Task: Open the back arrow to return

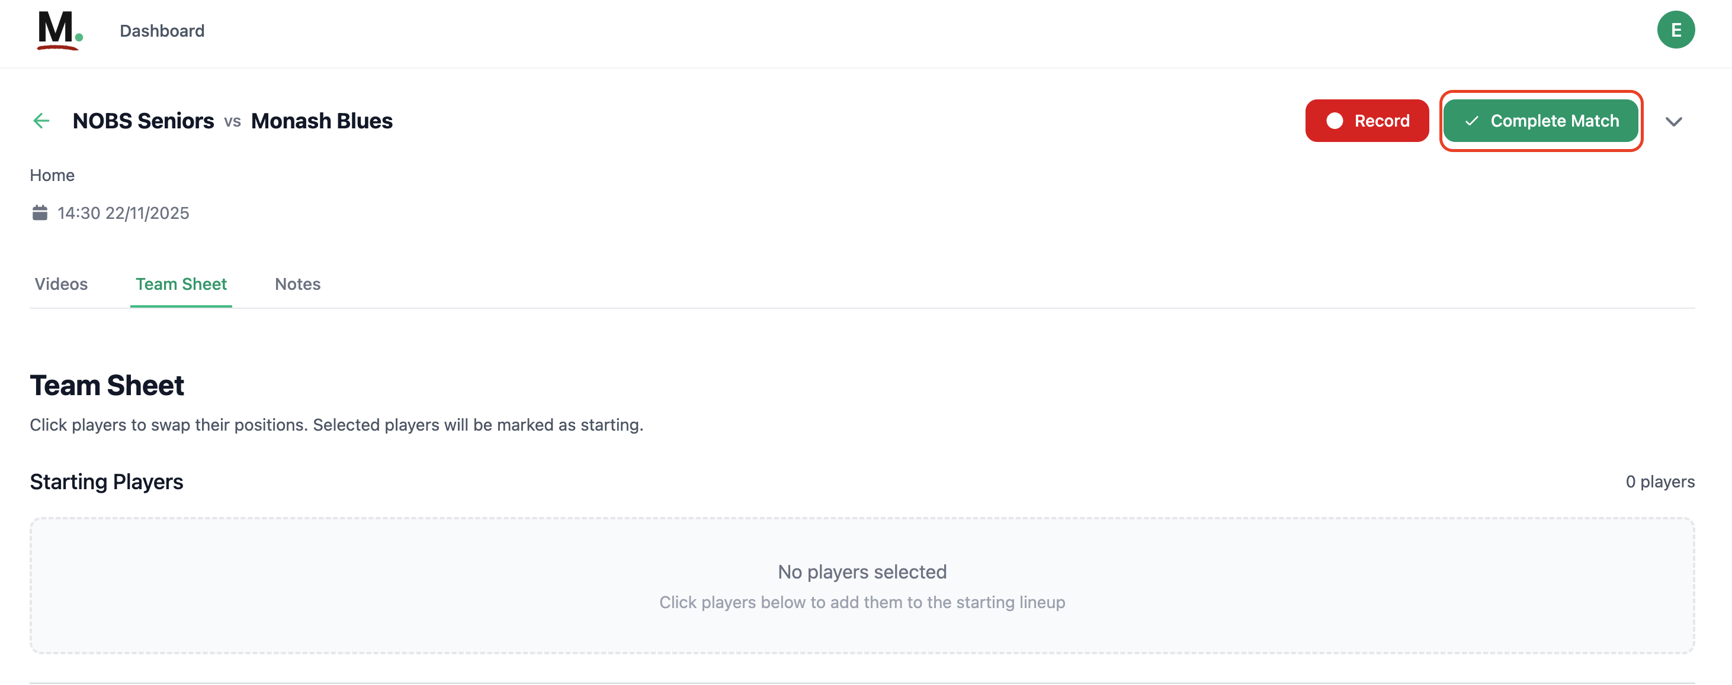Action: [41, 121]
